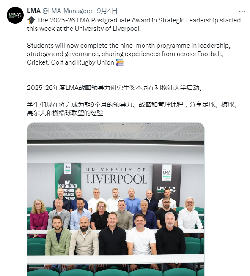Open the three-dot more options menu
The width and height of the screenshot is (250, 276).
[x=242, y=11]
